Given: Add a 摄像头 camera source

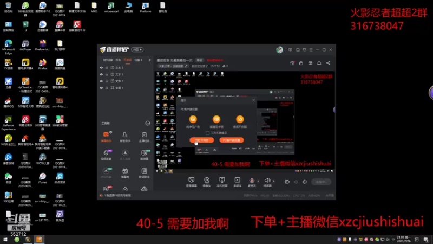Looking at the screenshot, I should point(207,182).
